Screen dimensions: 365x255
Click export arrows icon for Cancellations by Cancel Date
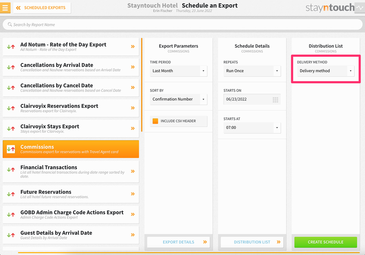click(11, 88)
